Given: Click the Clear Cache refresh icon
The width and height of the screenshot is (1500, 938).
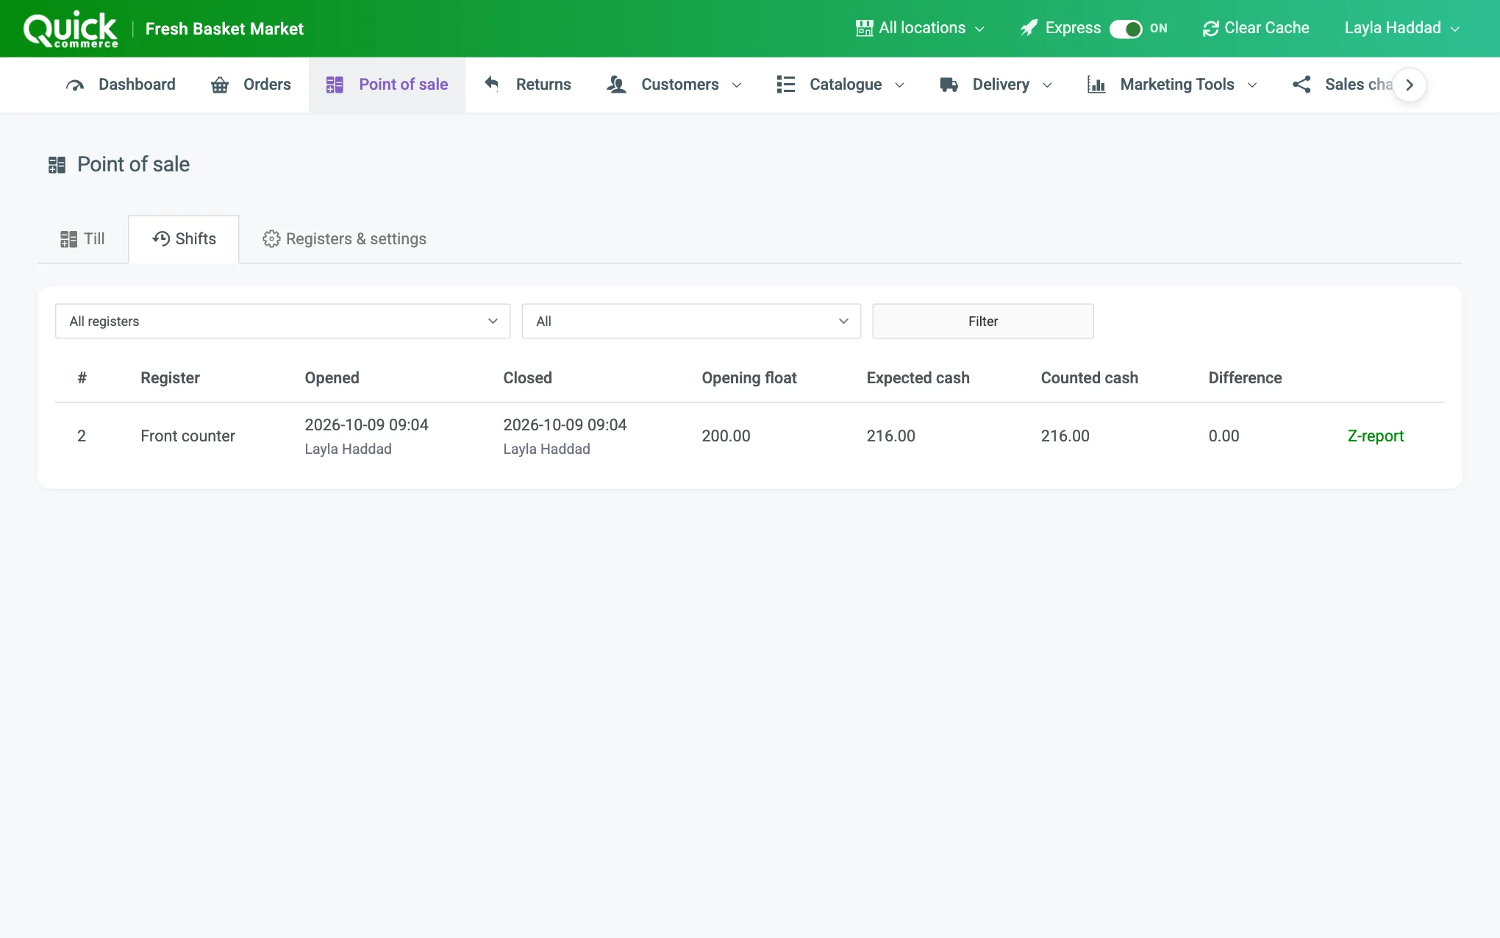Looking at the screenshot, I should [x=1210, y=29].
